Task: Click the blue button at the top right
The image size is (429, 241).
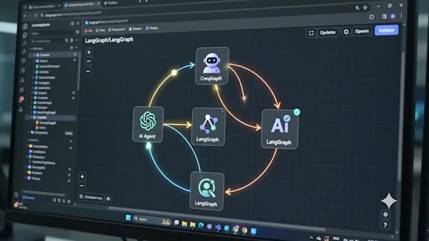Action: pos(386,30)
